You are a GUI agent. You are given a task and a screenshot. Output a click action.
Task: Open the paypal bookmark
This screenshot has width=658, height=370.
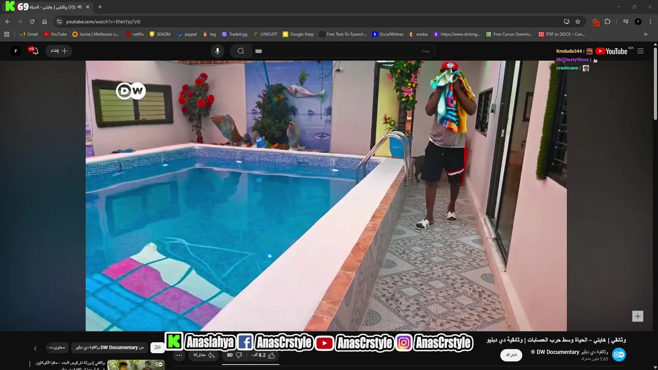point(187,34)
